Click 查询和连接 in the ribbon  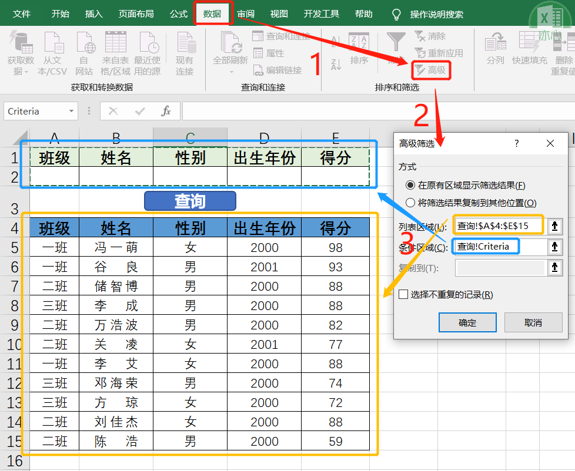pos(281,36)
